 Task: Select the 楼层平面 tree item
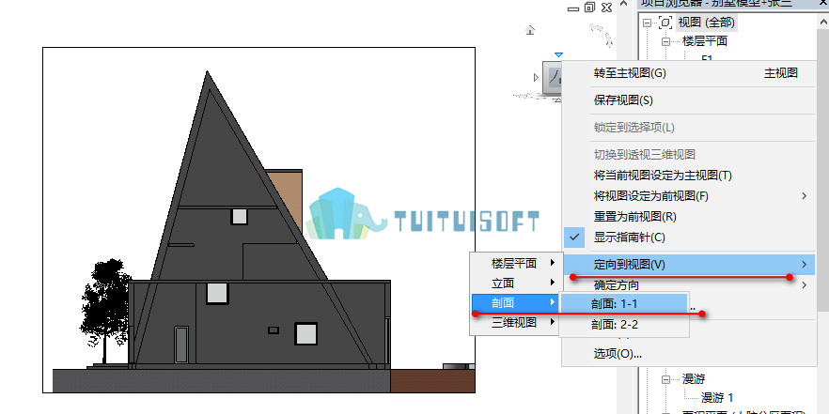click(x=705, y=41)
